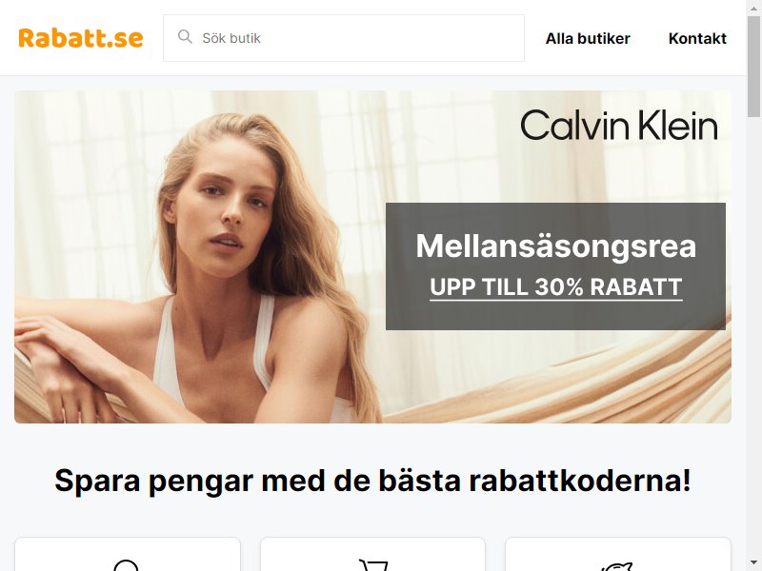The width and height of the screenshot is (762, 571).
Task: Click the shopping cart card icon
Action: pyautogui.click(x=372, y=565)
